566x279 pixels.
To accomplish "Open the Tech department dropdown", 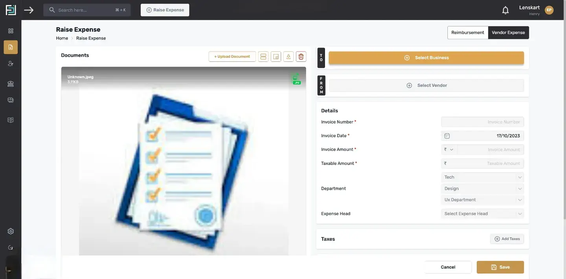I will click(x=483, y=177).
